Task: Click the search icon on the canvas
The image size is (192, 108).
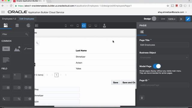Action: (37, 43)
